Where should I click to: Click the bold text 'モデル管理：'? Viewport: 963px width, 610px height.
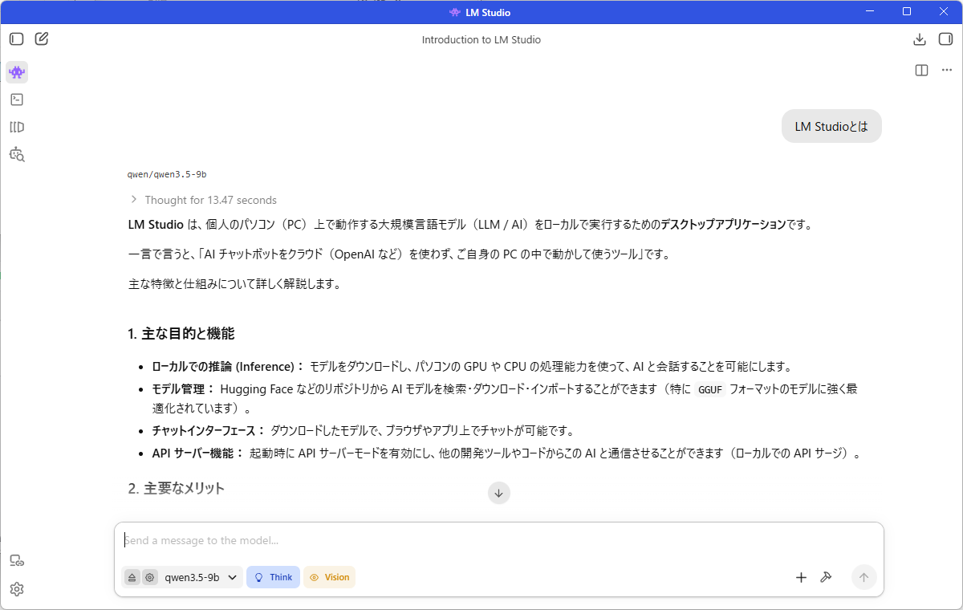click(x=183, y=389)
